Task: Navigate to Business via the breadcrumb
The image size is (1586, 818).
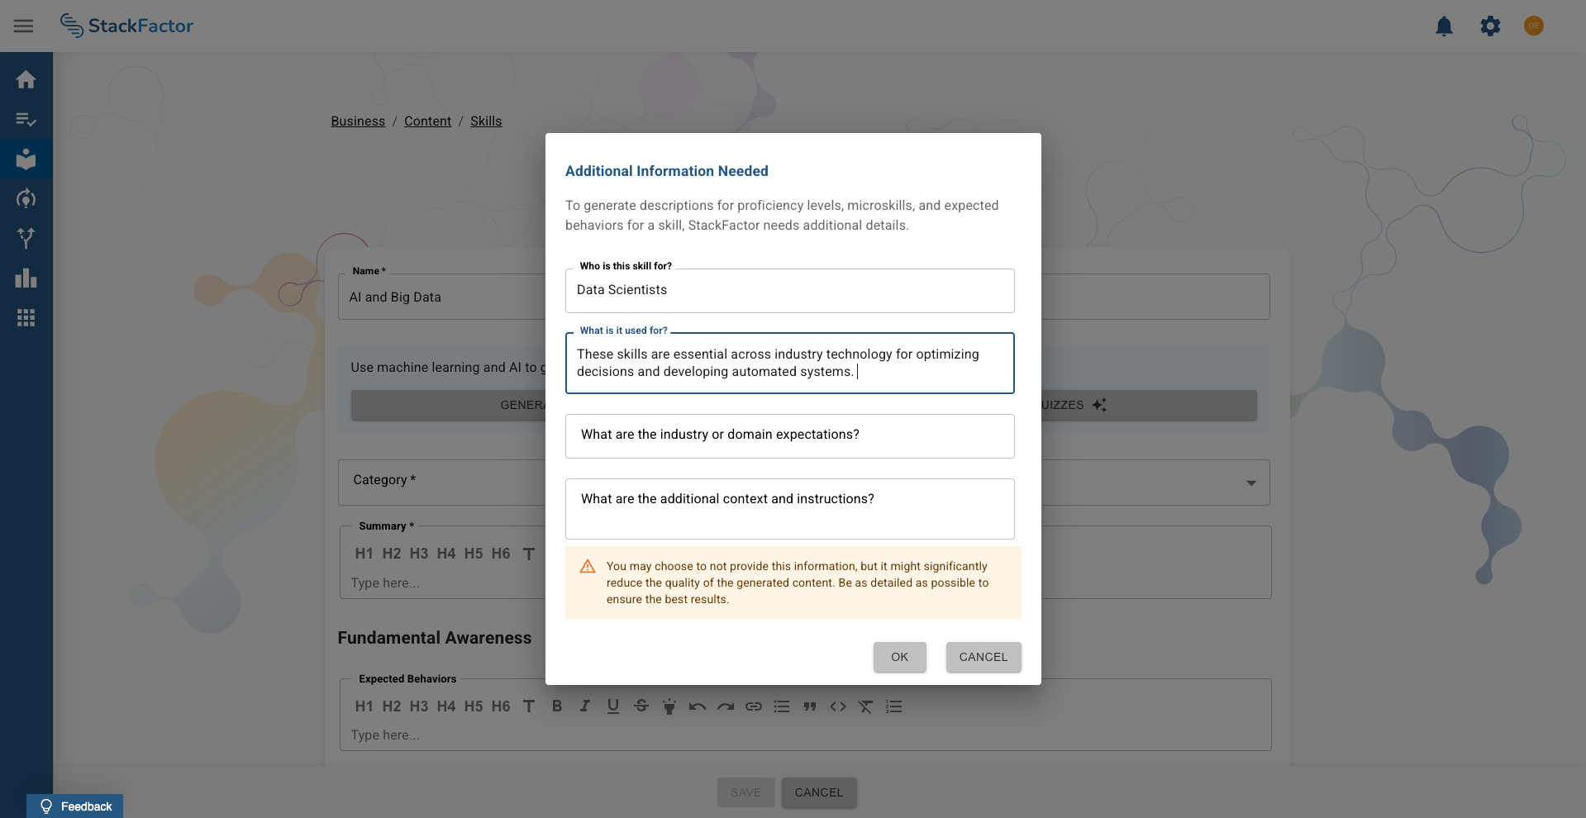Action: [357, 121]
